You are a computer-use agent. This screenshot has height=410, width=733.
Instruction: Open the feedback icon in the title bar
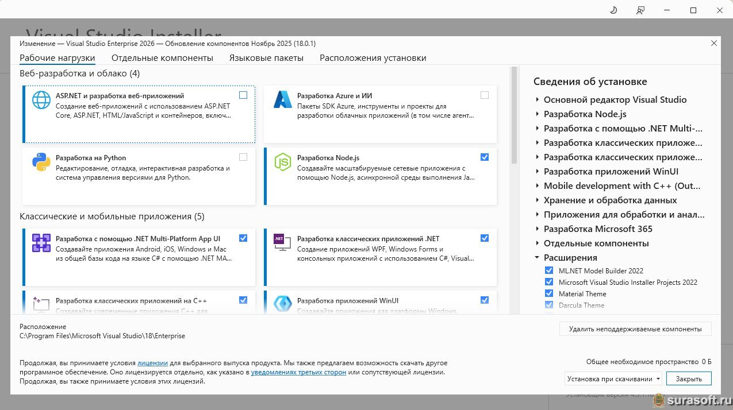click(640, 10)
